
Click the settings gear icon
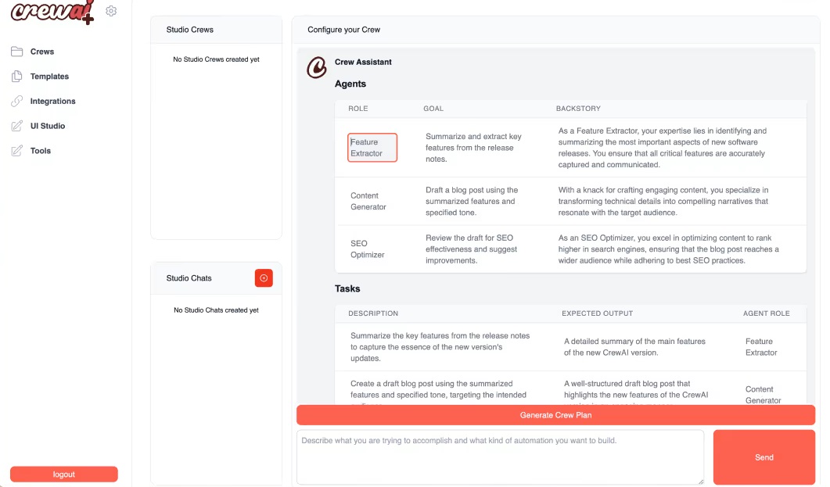tap(111, 12)
